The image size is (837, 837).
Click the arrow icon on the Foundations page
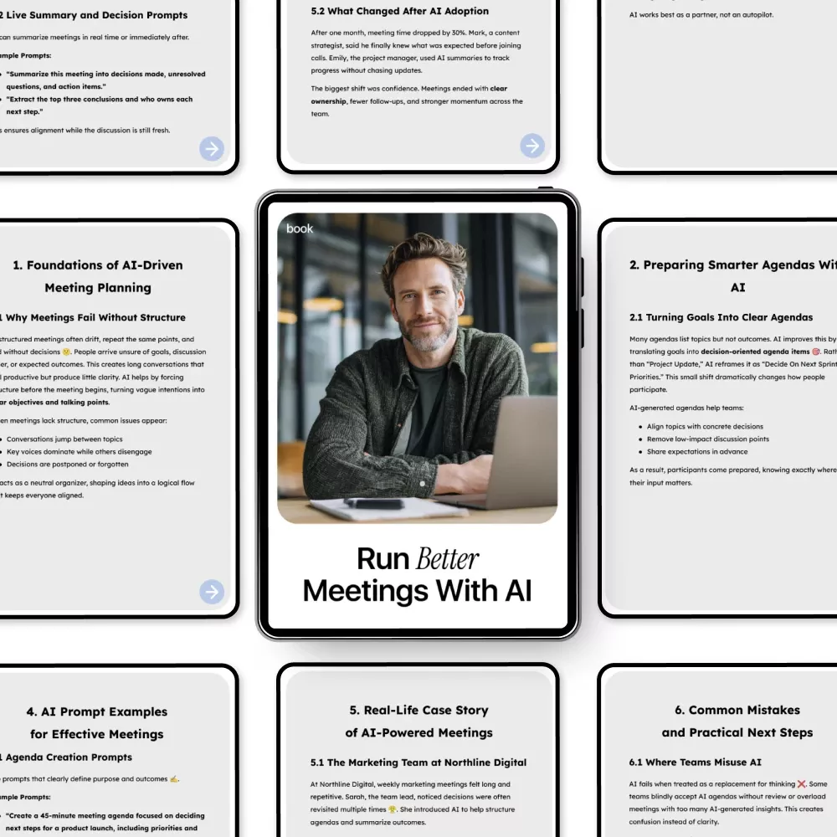pyautogui.click(x=212, y=592)
